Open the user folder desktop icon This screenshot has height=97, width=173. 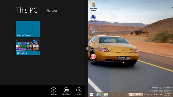click(x=93, y=6)
